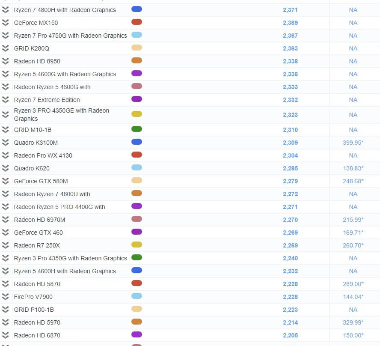
Task: Expand the GeForce GTX 460 chevron
Action: [5, 233]
